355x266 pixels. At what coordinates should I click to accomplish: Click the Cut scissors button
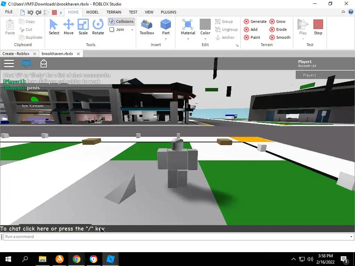[26, 29]
